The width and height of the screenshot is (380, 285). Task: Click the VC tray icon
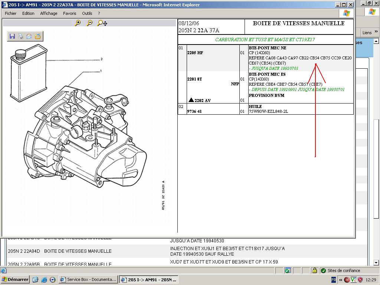tap(354, 280)
